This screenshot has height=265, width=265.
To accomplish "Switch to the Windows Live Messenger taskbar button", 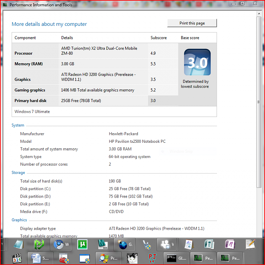I will pos(167,245).
